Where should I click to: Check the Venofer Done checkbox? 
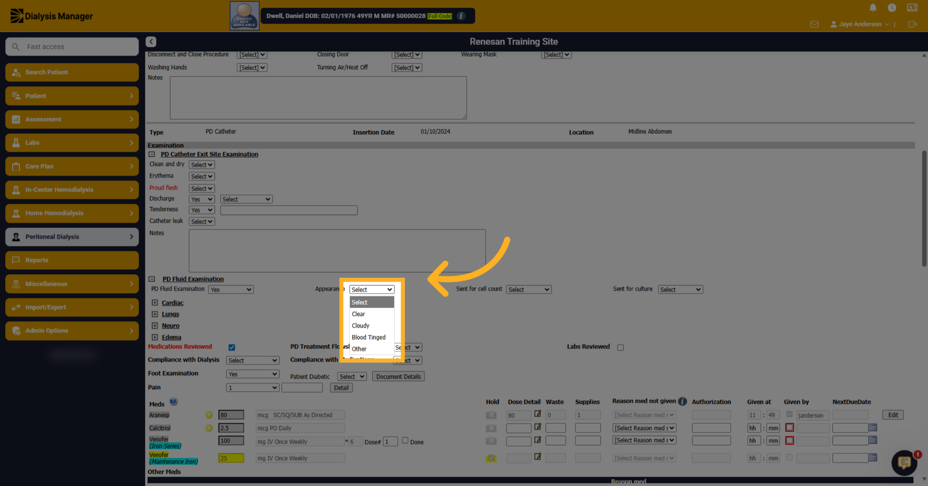pos(405,440)
